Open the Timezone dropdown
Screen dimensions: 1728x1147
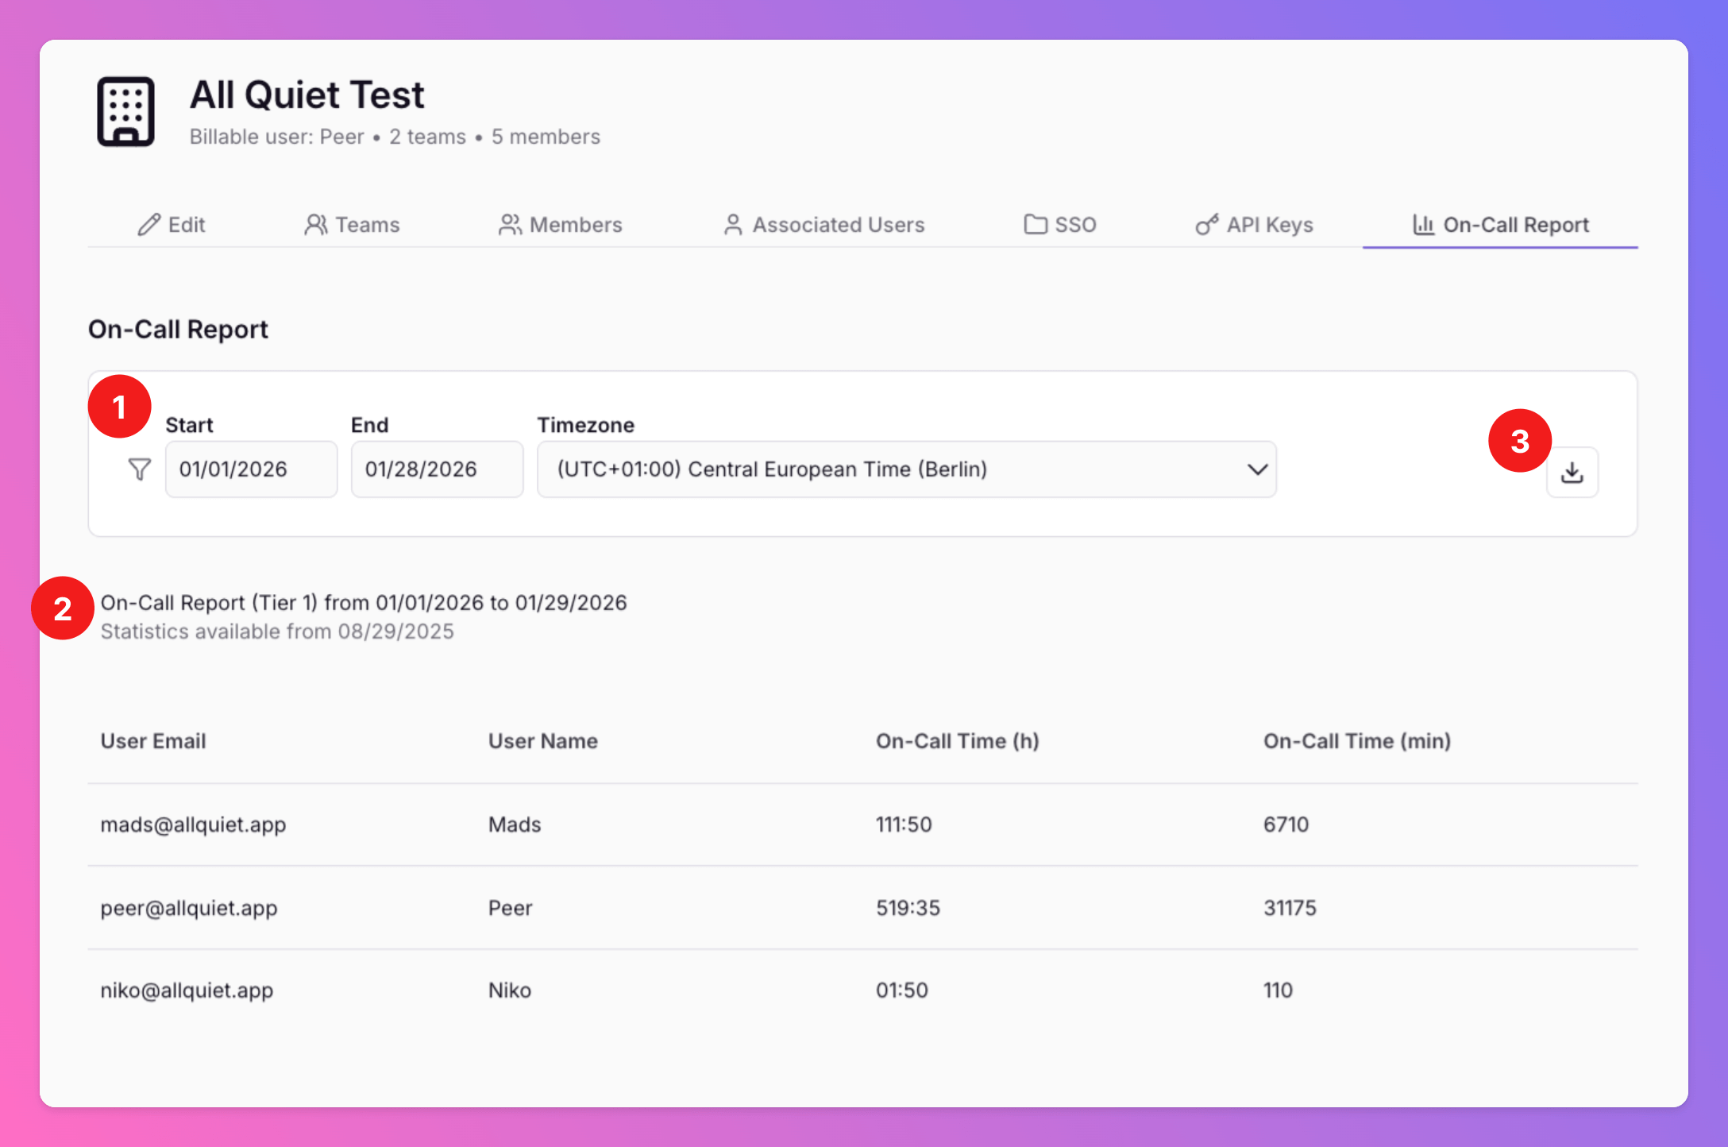[x=905, y=469]
